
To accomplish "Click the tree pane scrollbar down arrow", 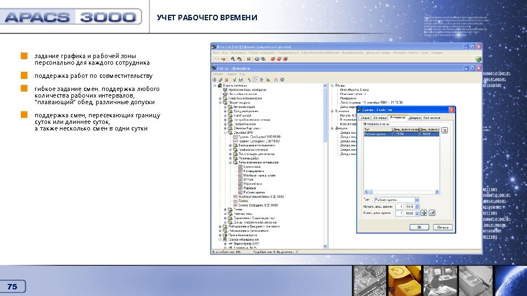I will 325,246.
